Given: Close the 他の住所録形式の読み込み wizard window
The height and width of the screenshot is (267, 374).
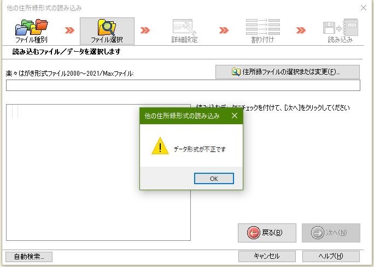Looking at the screenshot, I should [x=364, y=8].
